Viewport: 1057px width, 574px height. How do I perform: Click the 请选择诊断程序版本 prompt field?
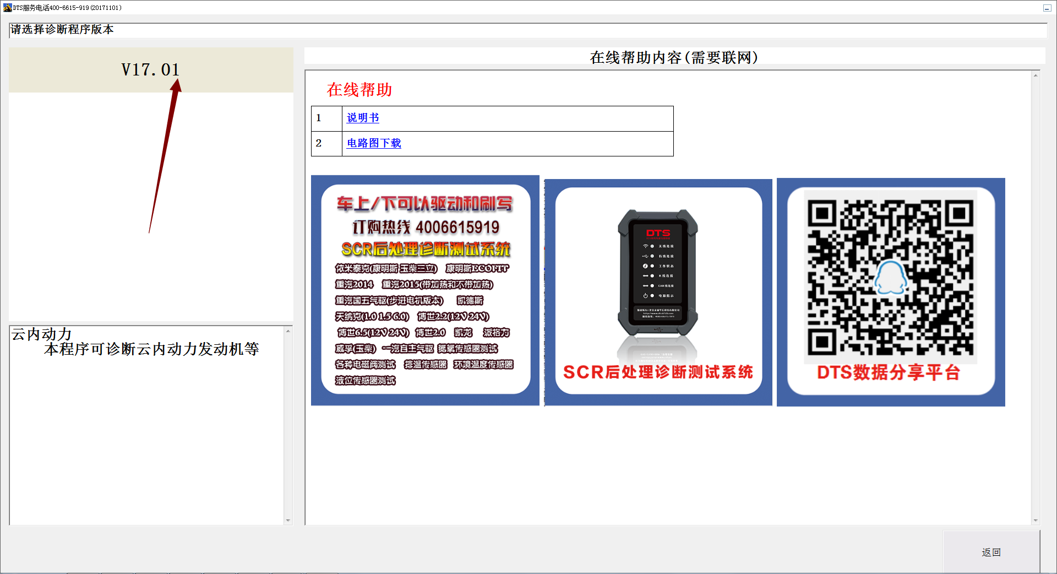527,30
